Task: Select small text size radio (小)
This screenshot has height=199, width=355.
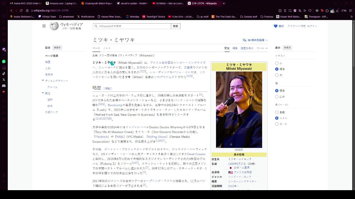Action: pyautogui.click(x=277, y=63)
